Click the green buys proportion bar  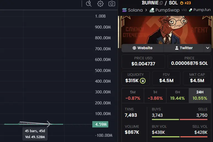pyautogui.click(x=165, y=119)
